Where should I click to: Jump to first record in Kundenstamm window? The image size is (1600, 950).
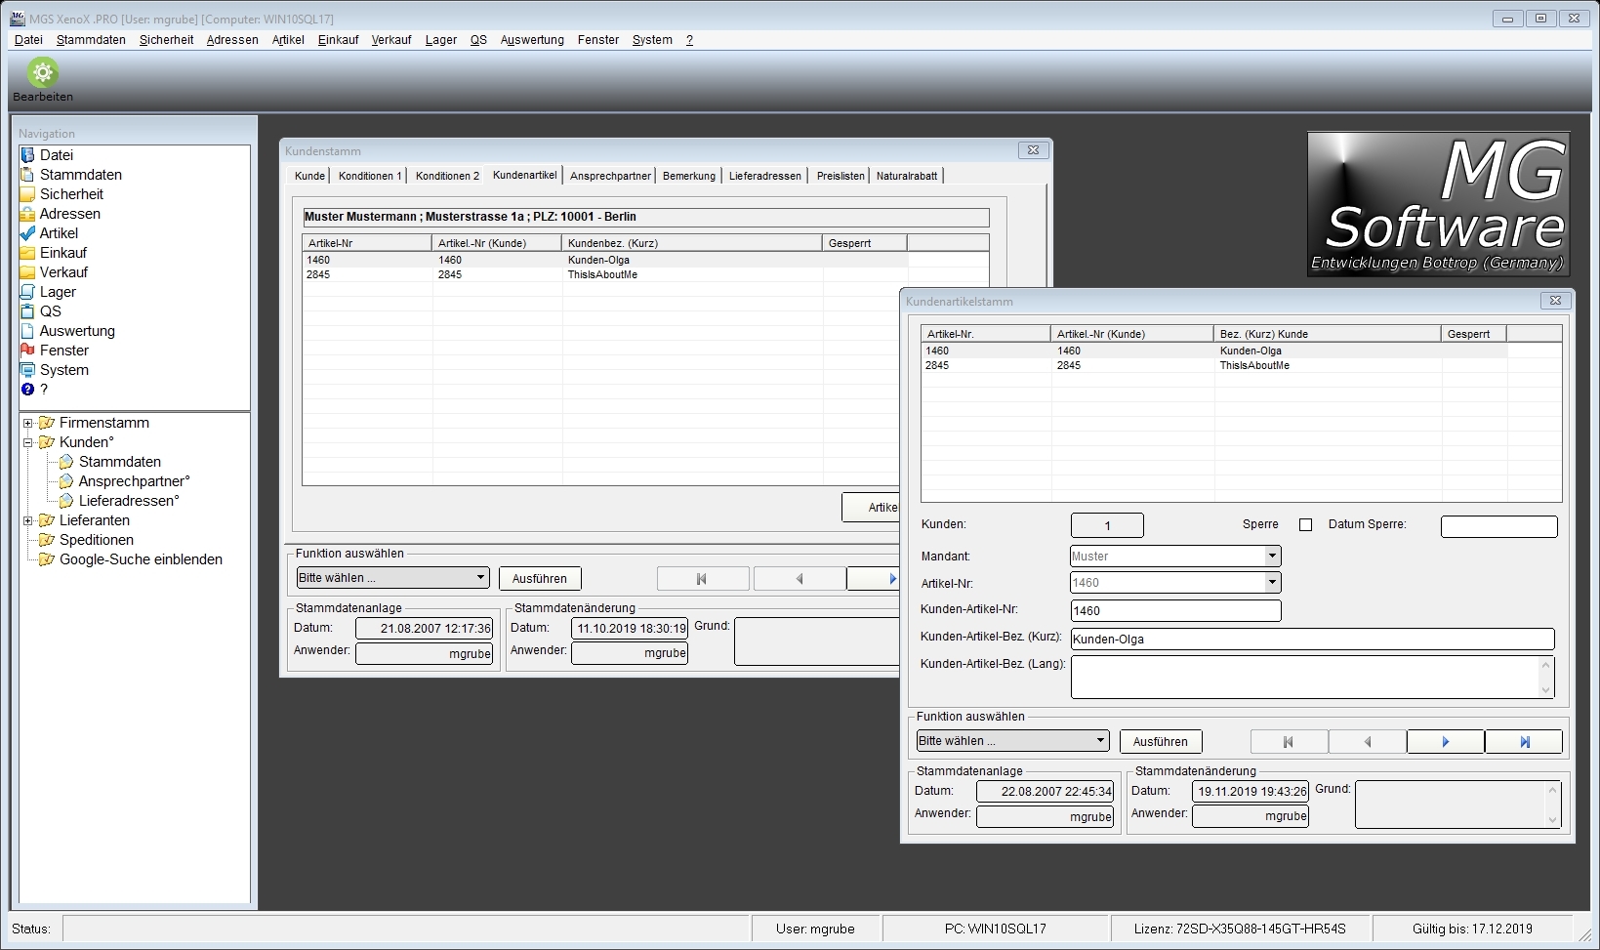702,579
